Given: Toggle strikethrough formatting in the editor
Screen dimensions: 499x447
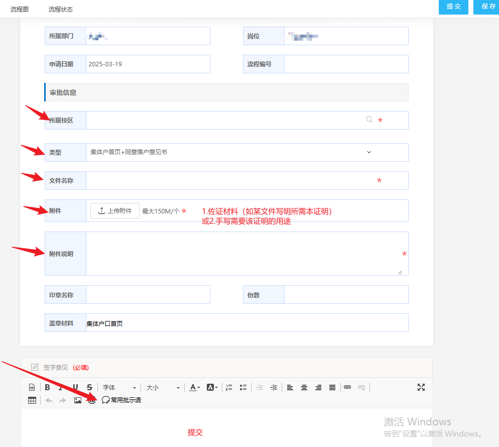Looking at the screenshot, I should 89,387.
